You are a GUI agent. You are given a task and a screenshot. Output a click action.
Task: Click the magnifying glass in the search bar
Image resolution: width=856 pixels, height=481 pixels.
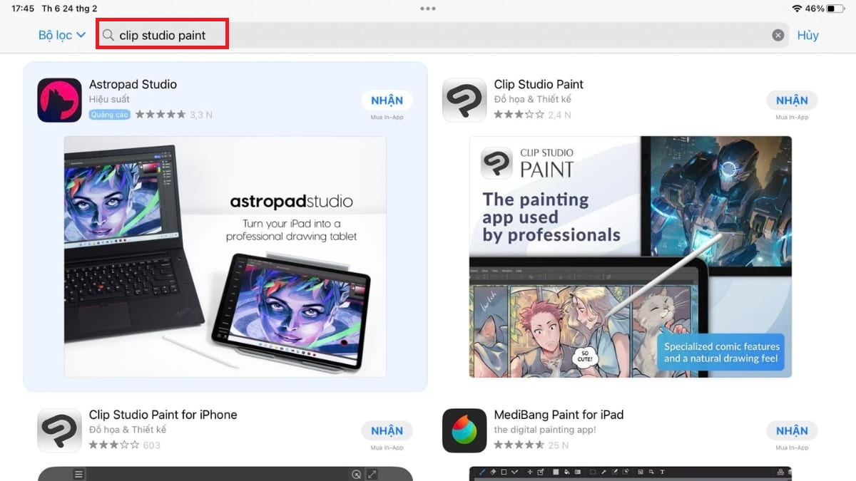pyautogui.click(x=107, y=34)
